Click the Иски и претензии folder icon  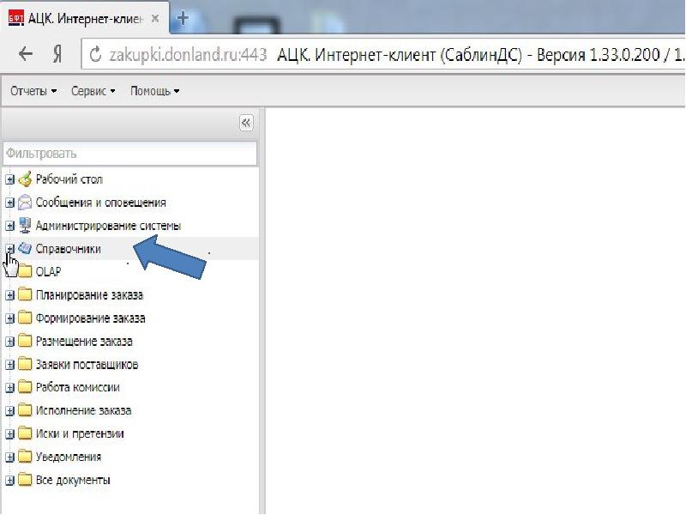(x=26, y=433)
